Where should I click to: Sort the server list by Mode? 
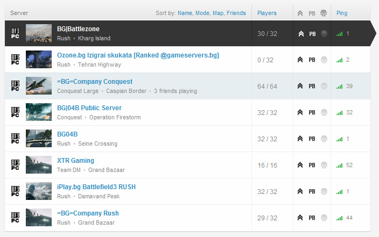202,13
